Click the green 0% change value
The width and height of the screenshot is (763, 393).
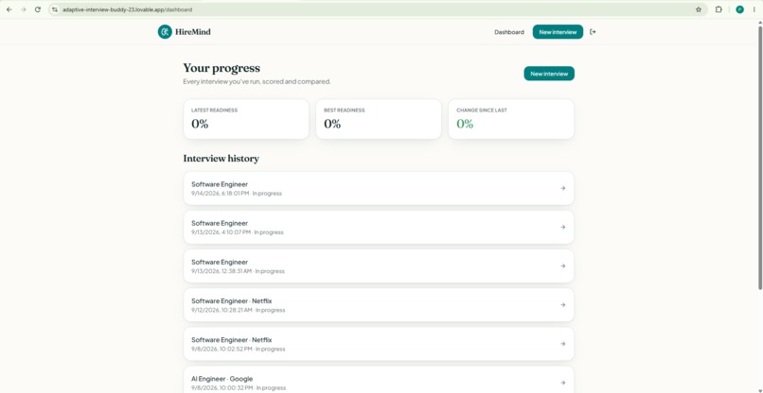point(465,124)
